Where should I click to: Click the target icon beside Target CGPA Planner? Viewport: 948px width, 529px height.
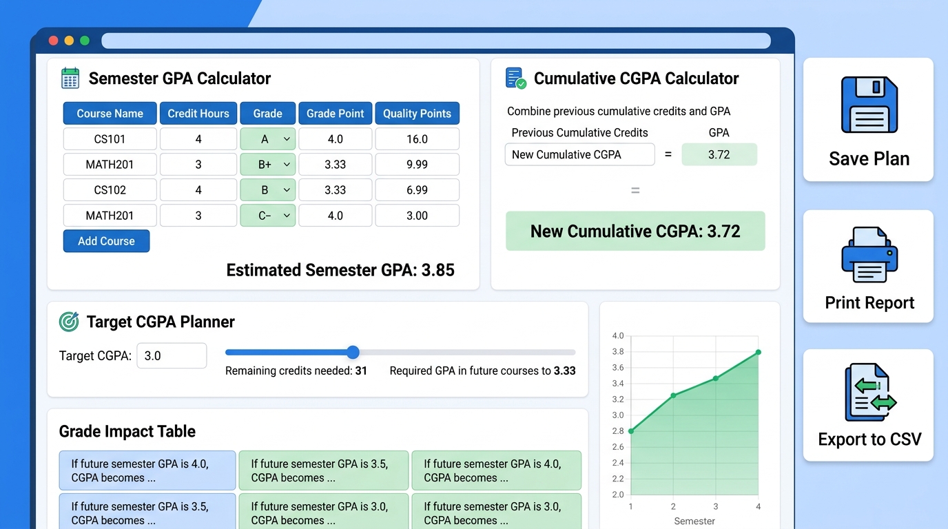coord(69,321)
